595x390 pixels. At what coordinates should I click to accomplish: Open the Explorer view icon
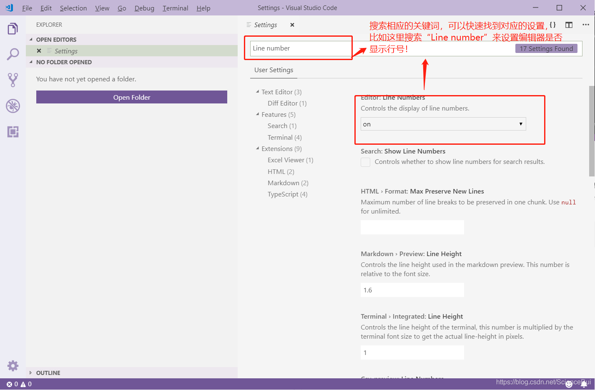(13, 29)
